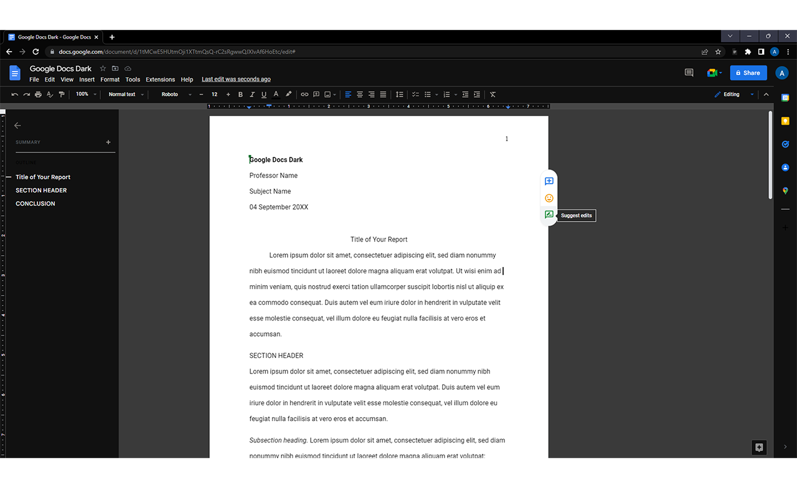The image size is (797, 498).
Task: Activate the paint format tool
Action: [61, 95]
